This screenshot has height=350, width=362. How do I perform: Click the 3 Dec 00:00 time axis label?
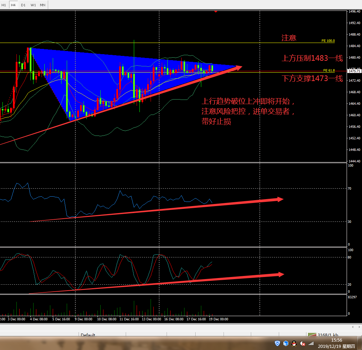tap(16, 319)
